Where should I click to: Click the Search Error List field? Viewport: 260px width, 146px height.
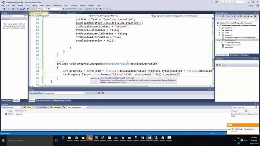(245, 107)
